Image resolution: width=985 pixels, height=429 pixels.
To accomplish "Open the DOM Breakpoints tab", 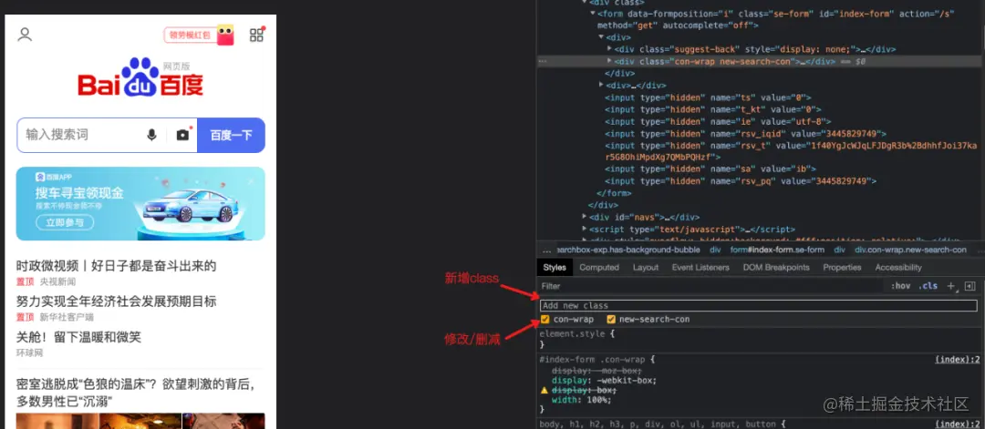I will tap(776, 267).
